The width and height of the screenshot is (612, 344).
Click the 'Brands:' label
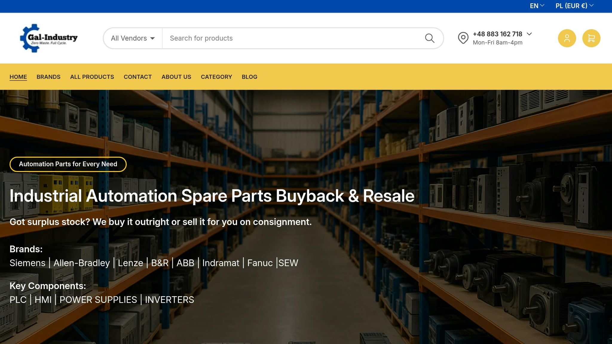pyautogui.click(x=26, y=249)
